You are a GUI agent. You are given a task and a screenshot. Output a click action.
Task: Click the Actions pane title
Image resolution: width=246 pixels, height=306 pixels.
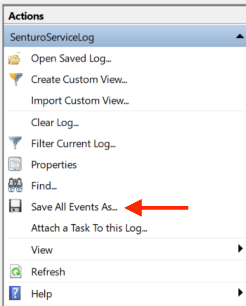26,16
